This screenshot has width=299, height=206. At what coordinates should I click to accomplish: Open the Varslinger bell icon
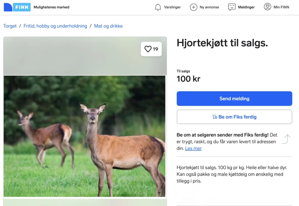tap(158, 7)
